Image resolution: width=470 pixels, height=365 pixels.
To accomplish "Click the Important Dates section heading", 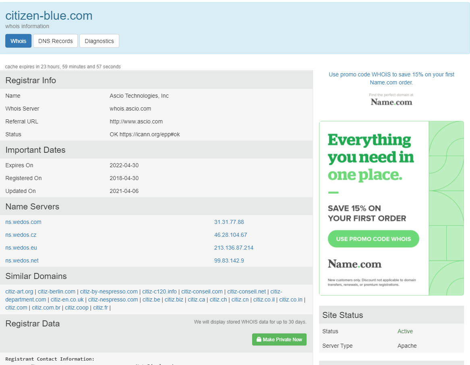I will click(x=35, y=150).
